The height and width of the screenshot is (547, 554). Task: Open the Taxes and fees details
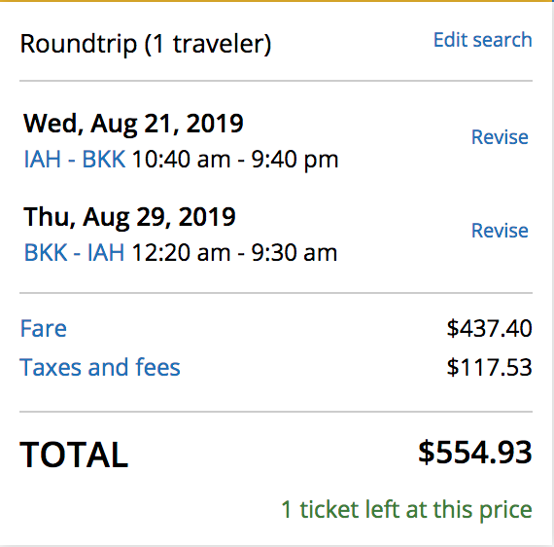pos(100,367)
